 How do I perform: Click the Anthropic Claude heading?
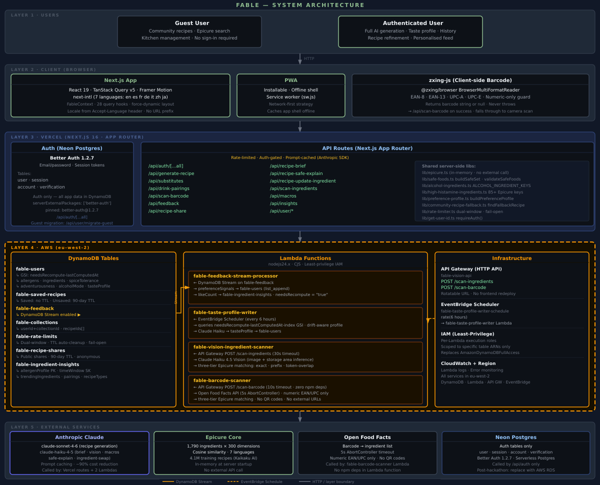pyautogui.click(x=79, y=437)
